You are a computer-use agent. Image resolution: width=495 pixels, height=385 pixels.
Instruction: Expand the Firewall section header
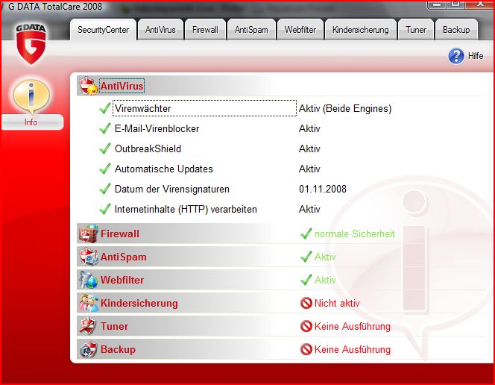(119, 234)
